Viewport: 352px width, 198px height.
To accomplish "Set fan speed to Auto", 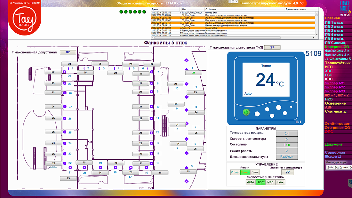I will click(x=250, y=182).
